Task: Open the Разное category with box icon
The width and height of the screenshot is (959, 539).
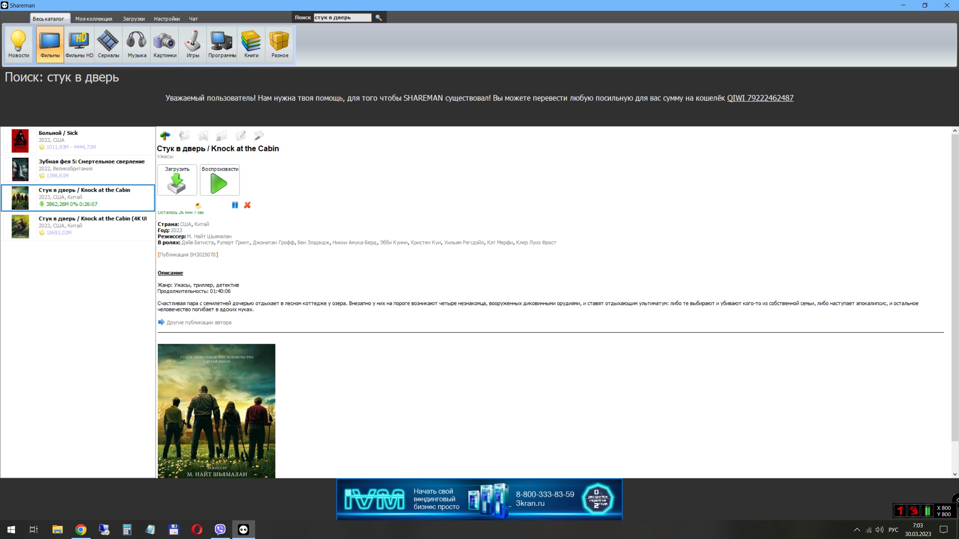Action: 280,44
